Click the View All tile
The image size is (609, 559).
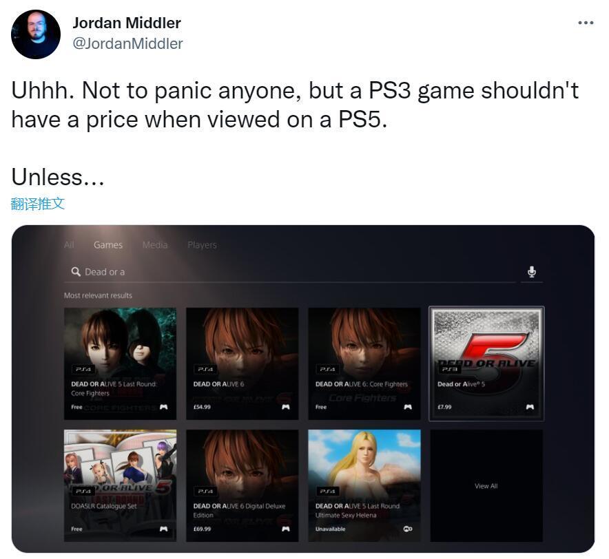486,485
